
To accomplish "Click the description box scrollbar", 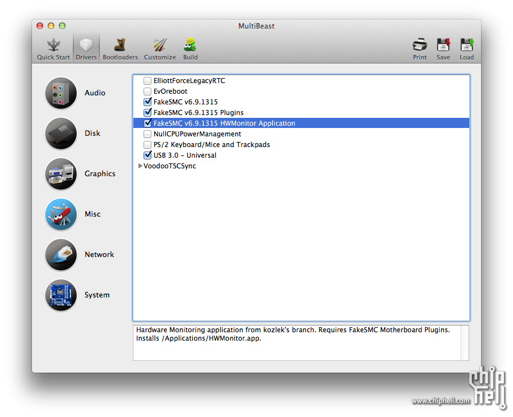I will tap(465, 343).
